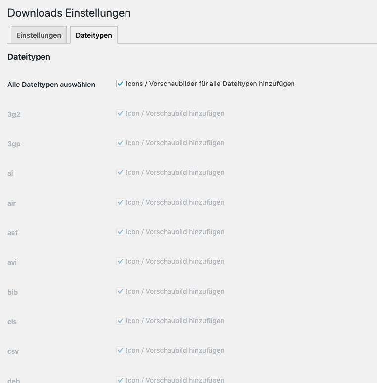The image size is (377, 383).
Task: Toggle the avi icon checkbox
Action: click(120, 262)
